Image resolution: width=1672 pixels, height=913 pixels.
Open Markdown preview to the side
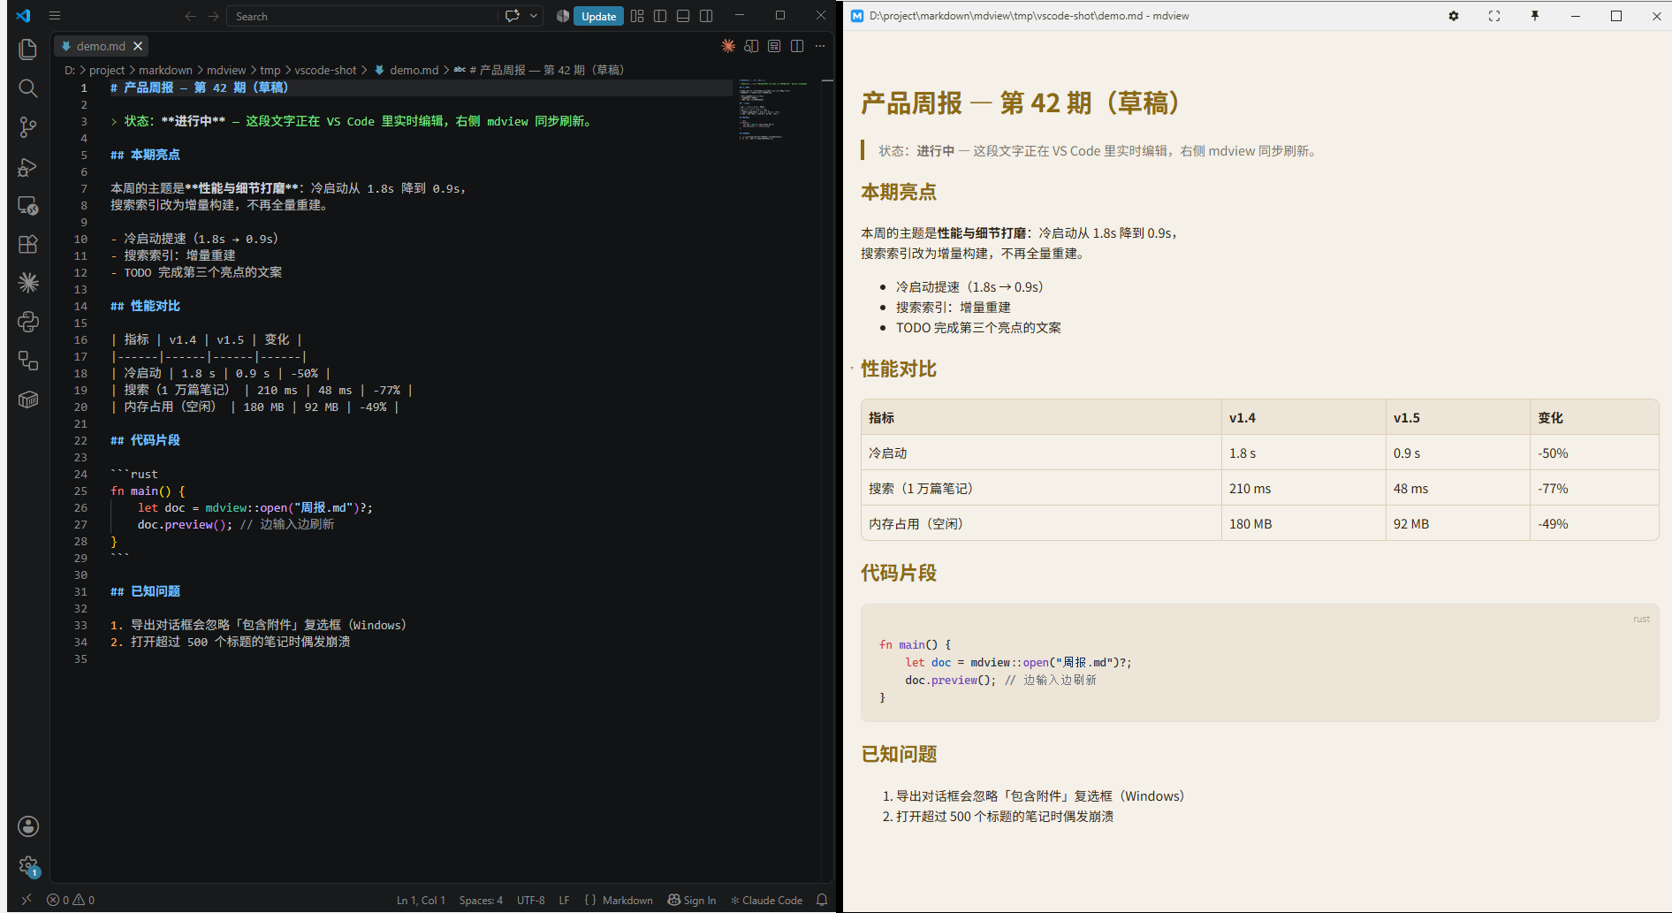click(751, 46)
